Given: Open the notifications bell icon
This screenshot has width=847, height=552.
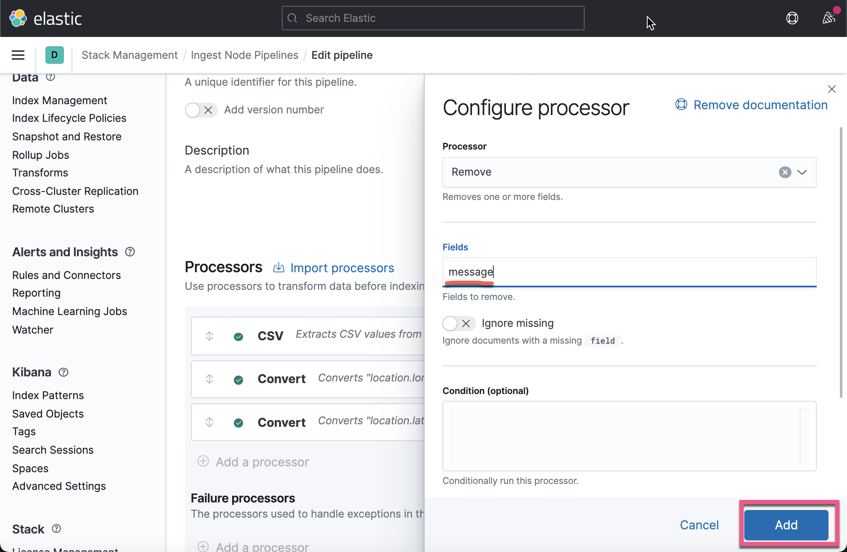Looking at the screenshot, I should click(829, 18).
